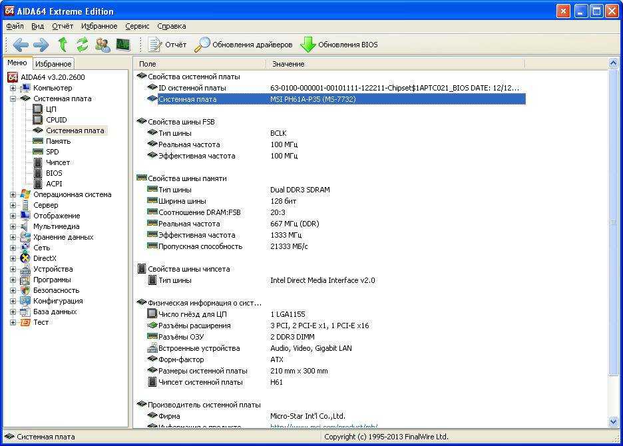
Task: Click the База данных tree icon
Action: tap(25, 312)
